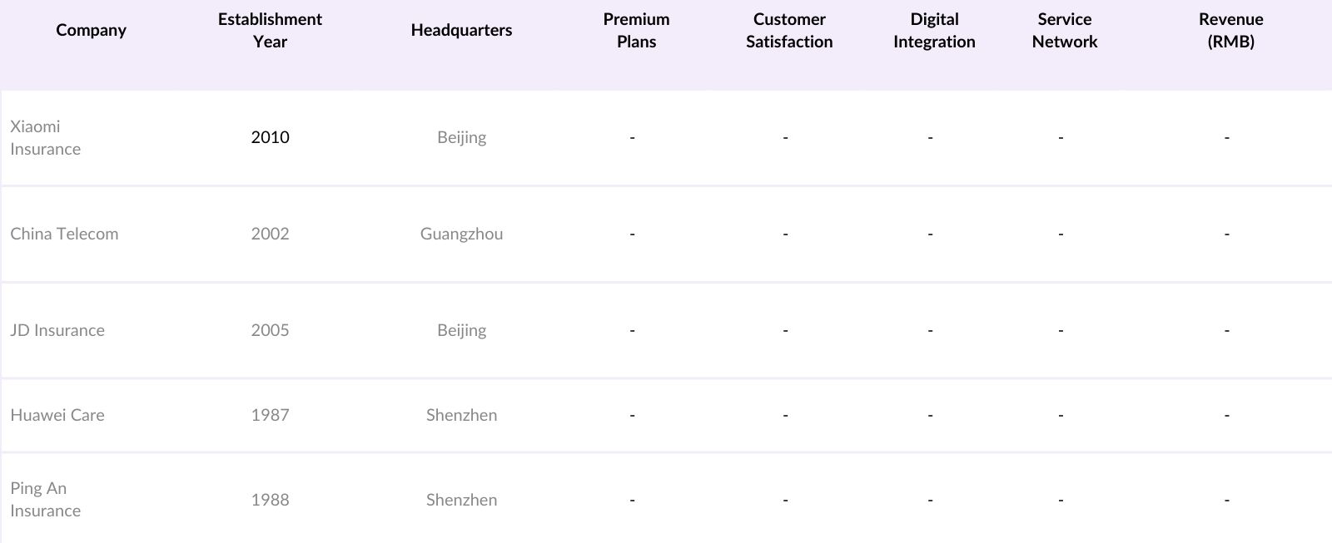Click Xiaomi Insurance's Beijing headquarters cell
The image size is (1332, 543).
point(461,138)
